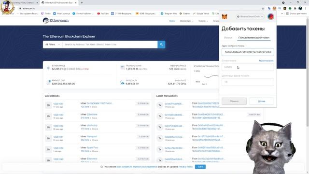Focus the token contract address field
Screen dimensions: 309x174
pyautogui.click(x=248, y=52)
